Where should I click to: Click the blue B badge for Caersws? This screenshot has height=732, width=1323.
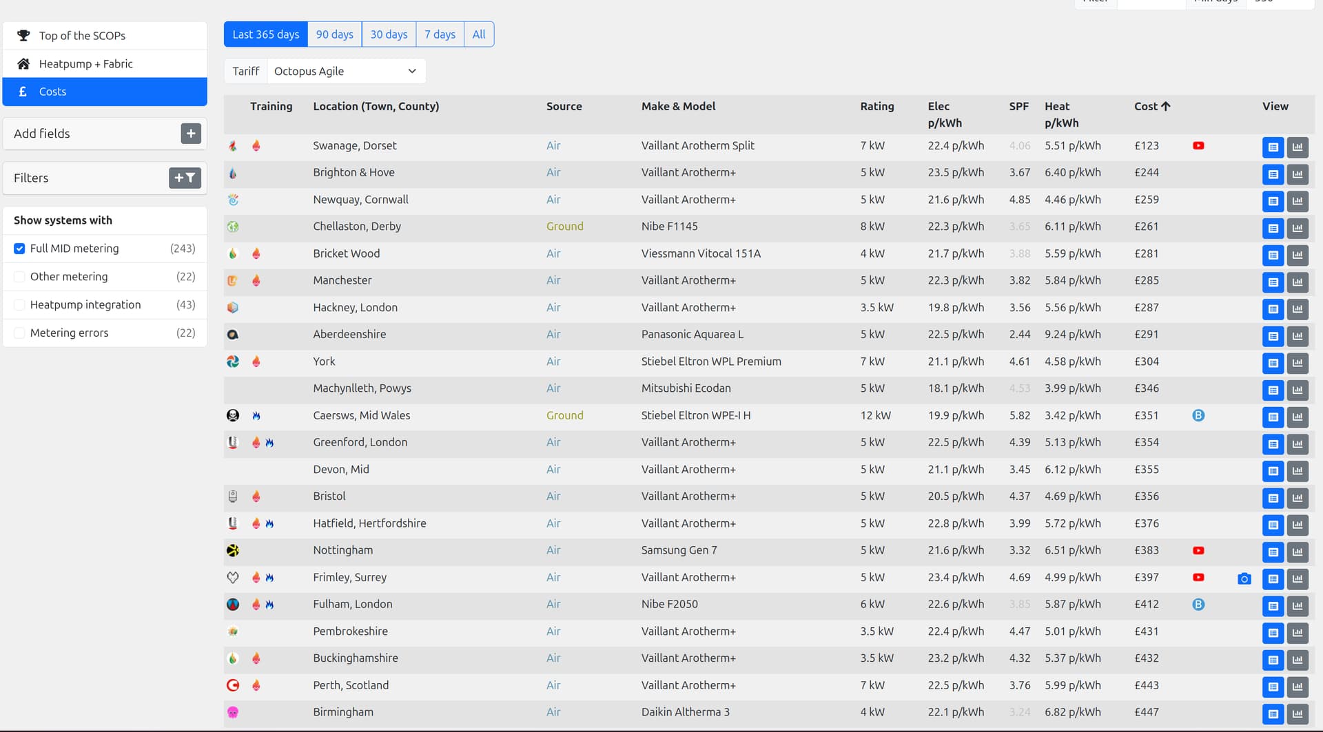(1198, 415)
